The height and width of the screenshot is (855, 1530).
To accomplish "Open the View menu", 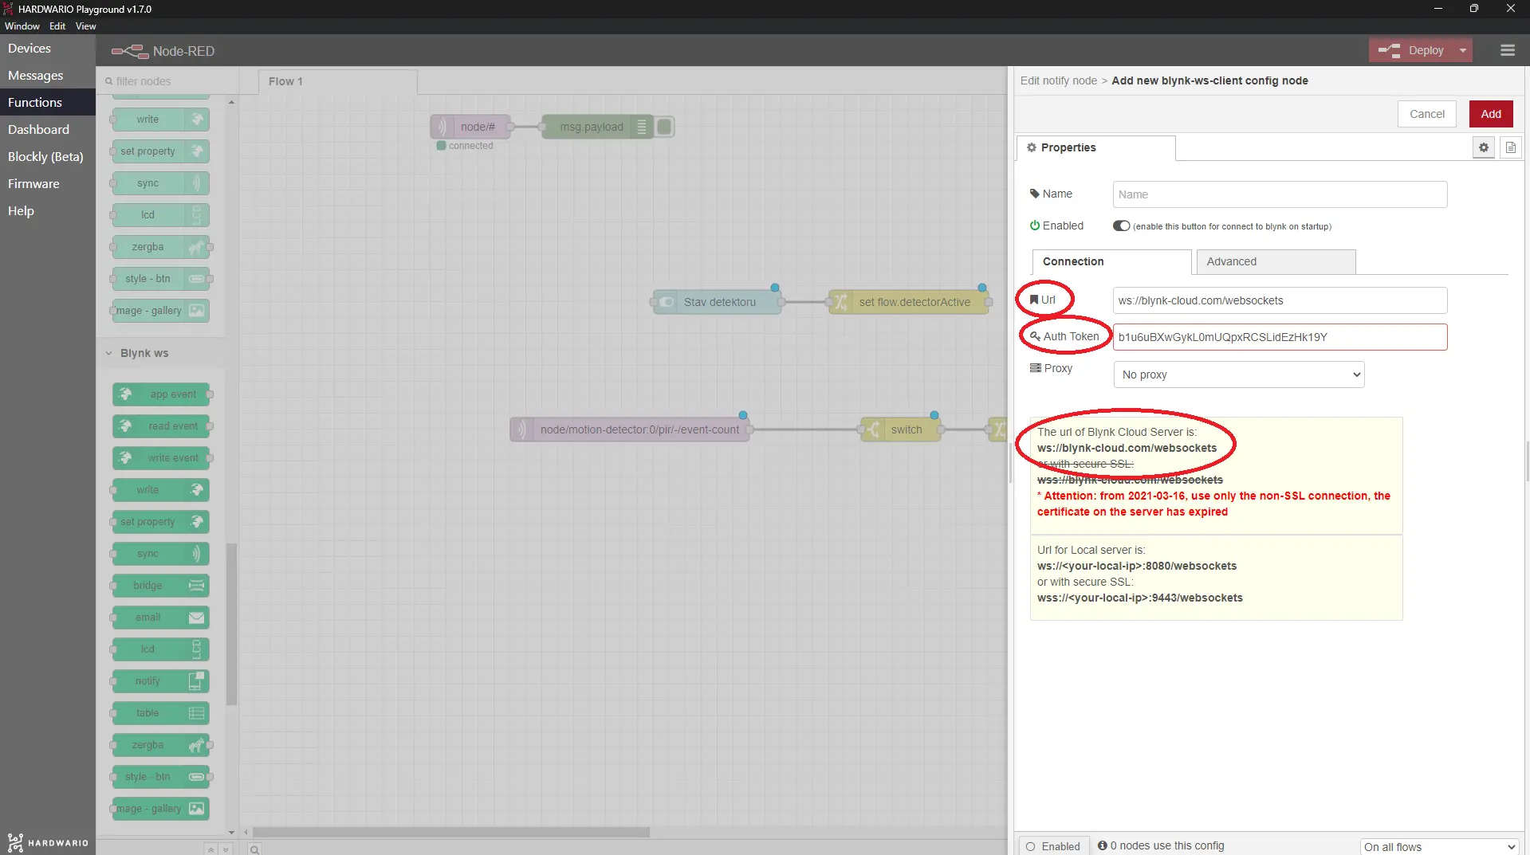I will tap(86, 26).
